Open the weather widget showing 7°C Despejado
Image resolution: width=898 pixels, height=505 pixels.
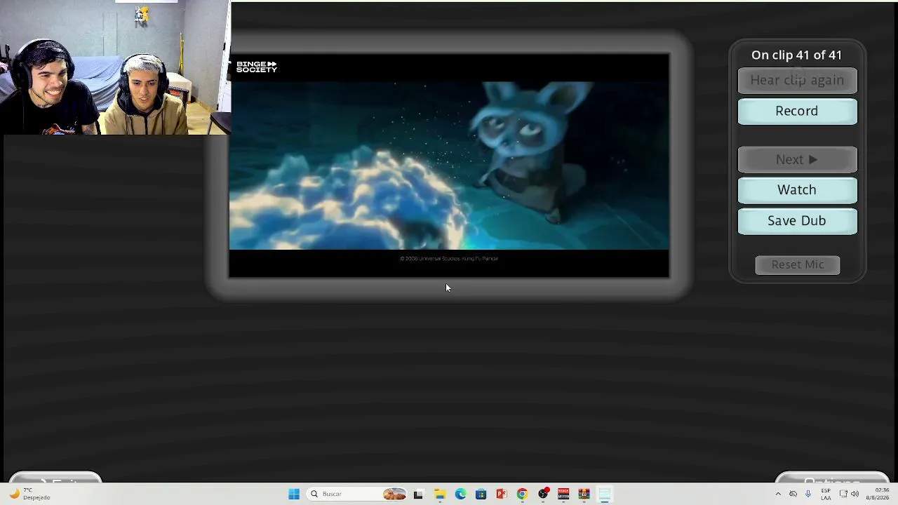coord(28,494)
